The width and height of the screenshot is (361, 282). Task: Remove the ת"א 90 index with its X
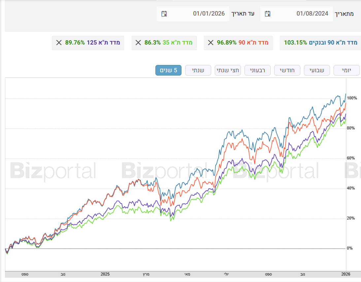211,43
